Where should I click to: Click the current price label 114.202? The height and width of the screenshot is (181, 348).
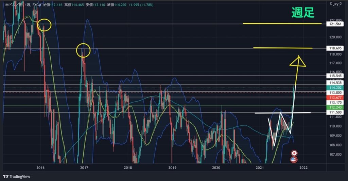click(x=335, y=88)
